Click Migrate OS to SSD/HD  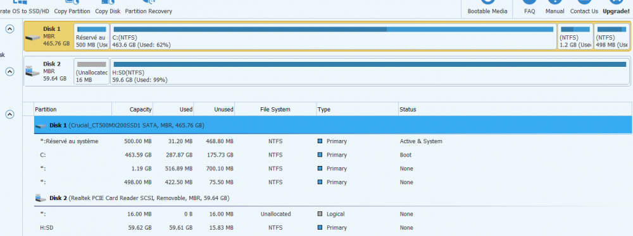coord(25,7)
